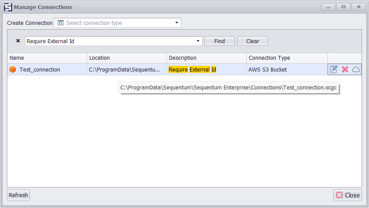Open the Select connection type dropdown
369x208 pixels.
(x=118, y=23)
